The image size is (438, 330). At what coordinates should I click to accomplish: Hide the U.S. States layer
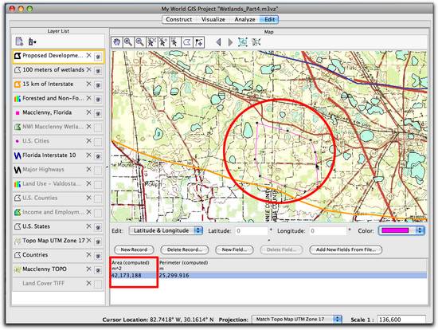[98, 228]
